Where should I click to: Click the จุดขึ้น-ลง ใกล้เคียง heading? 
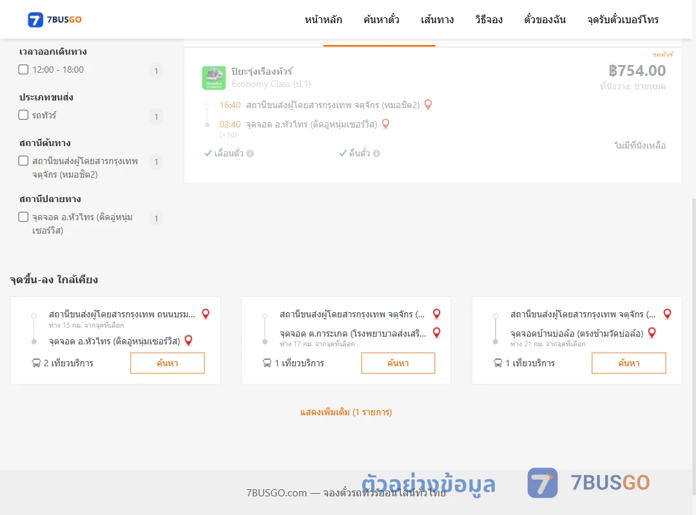[54, 279]
